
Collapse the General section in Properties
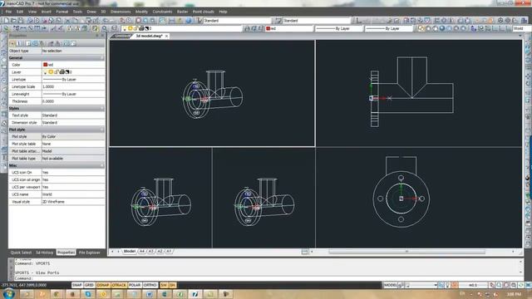pos(101,58)
